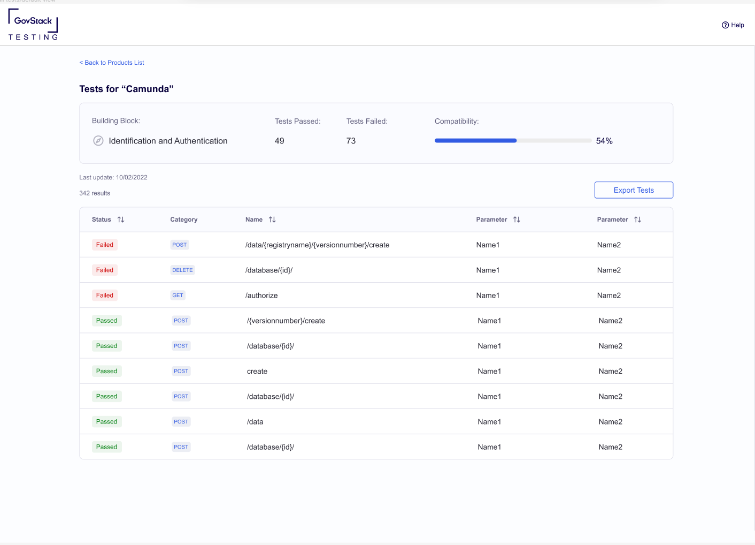
Task: Click the Category column header
Action: click(184, 219)
